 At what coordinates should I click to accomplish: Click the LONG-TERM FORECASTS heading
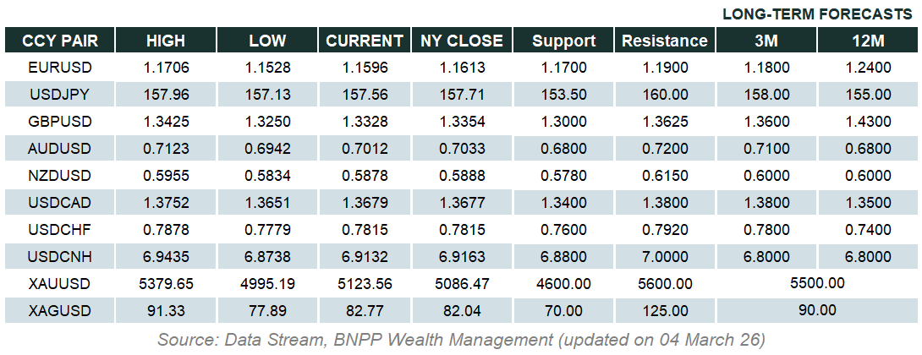pyautogui.click(x=818, y=14)
